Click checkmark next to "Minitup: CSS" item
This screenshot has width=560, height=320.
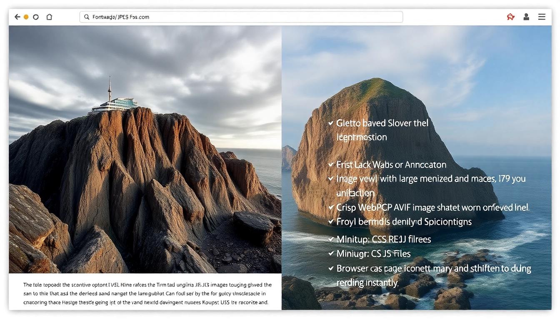point(331,239)
